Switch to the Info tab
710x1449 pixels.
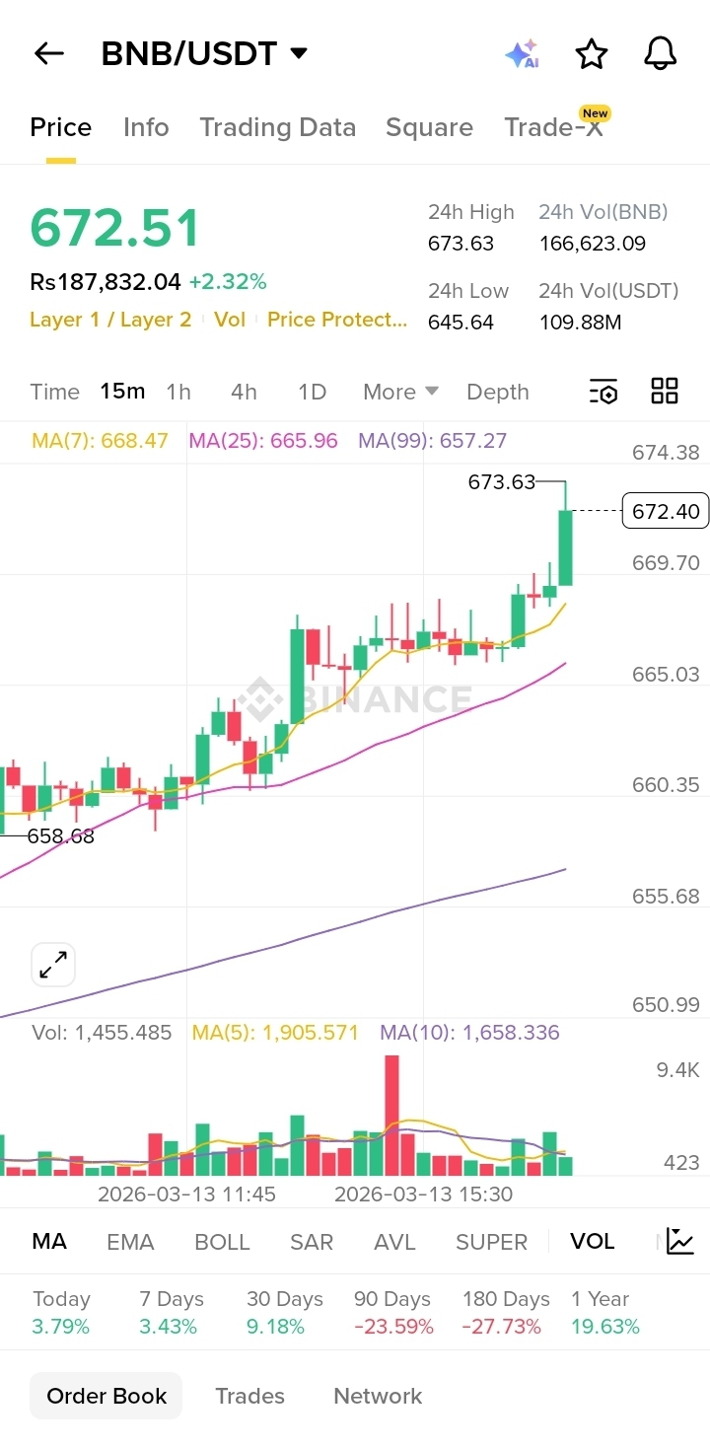tap(146, 127)
